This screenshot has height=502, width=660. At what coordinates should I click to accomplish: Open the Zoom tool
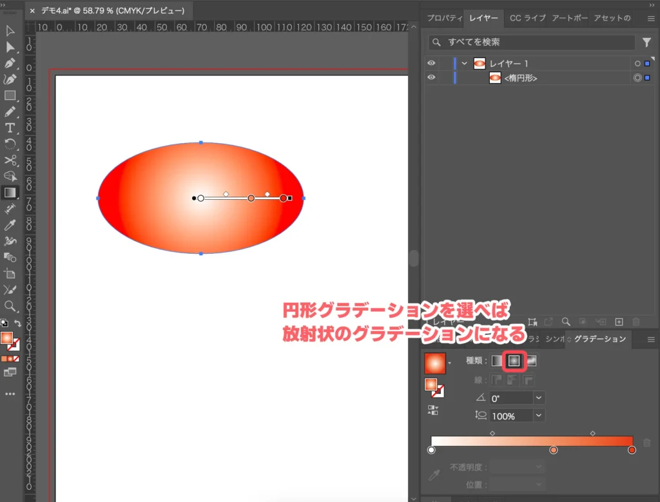9,306
